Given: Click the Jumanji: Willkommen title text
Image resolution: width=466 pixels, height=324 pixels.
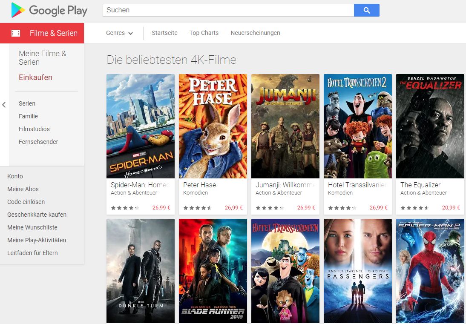Looking at the screenshot, I should pyautogui.click(x=285, y=185).
